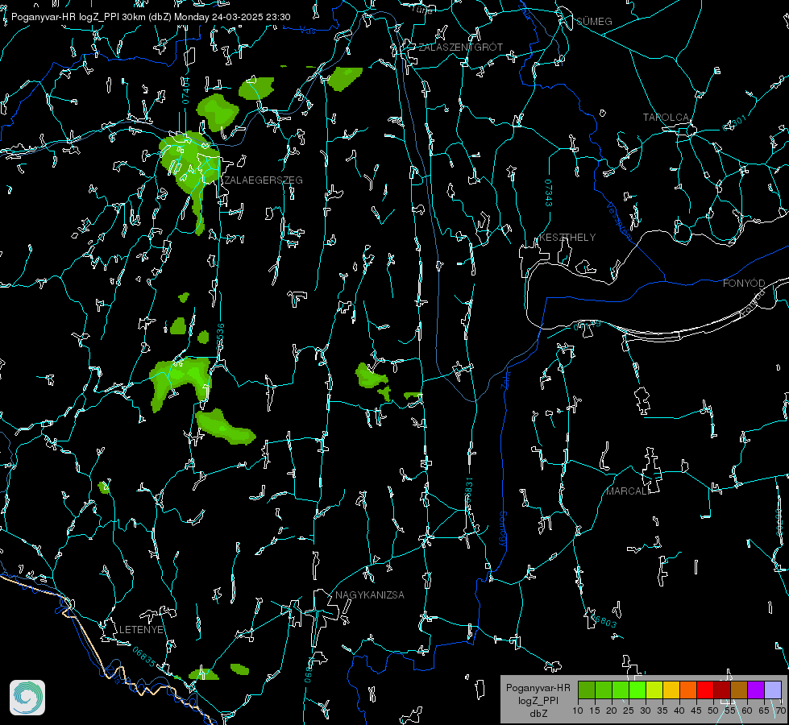
Task: Click the LETENYE city label
Action: [141, 629]
